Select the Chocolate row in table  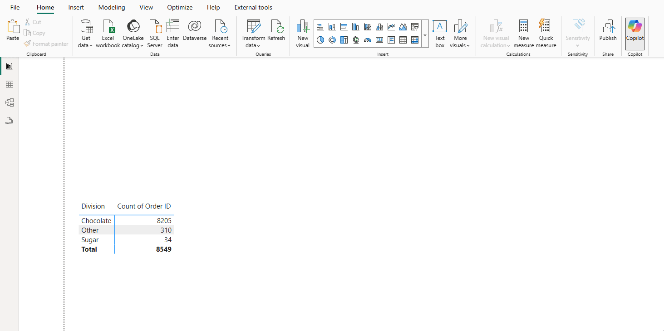[x=127, y=221]
